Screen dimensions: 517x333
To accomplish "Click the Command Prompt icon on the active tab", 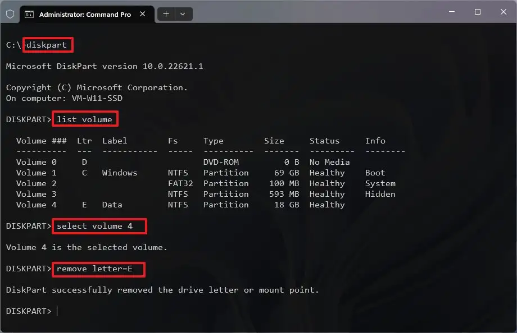I will pyautogui.click(x=30, y=14).
